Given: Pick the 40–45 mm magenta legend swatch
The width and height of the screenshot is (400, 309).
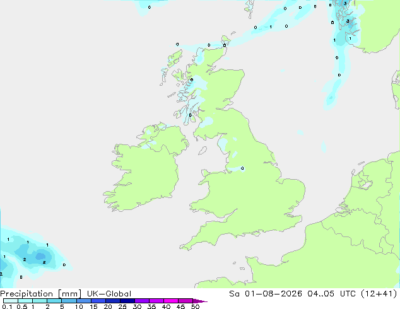Looking at the screenshot, I should click(171, 301).
